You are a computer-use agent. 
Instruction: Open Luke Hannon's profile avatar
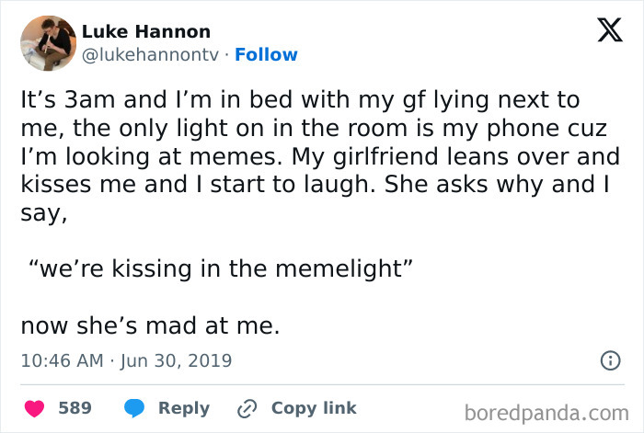click(x=47, y=43)
